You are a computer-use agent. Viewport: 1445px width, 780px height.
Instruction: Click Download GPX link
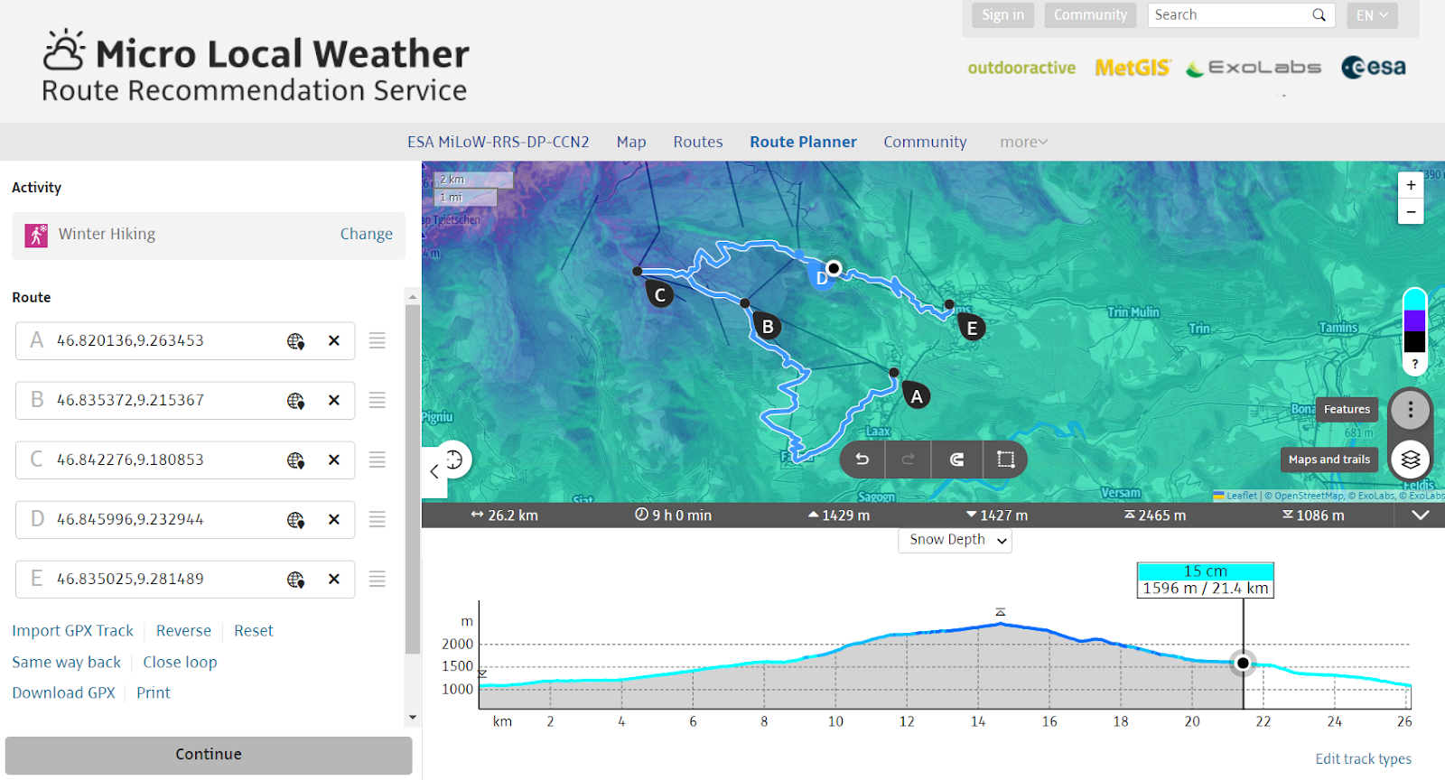[63, 693]
